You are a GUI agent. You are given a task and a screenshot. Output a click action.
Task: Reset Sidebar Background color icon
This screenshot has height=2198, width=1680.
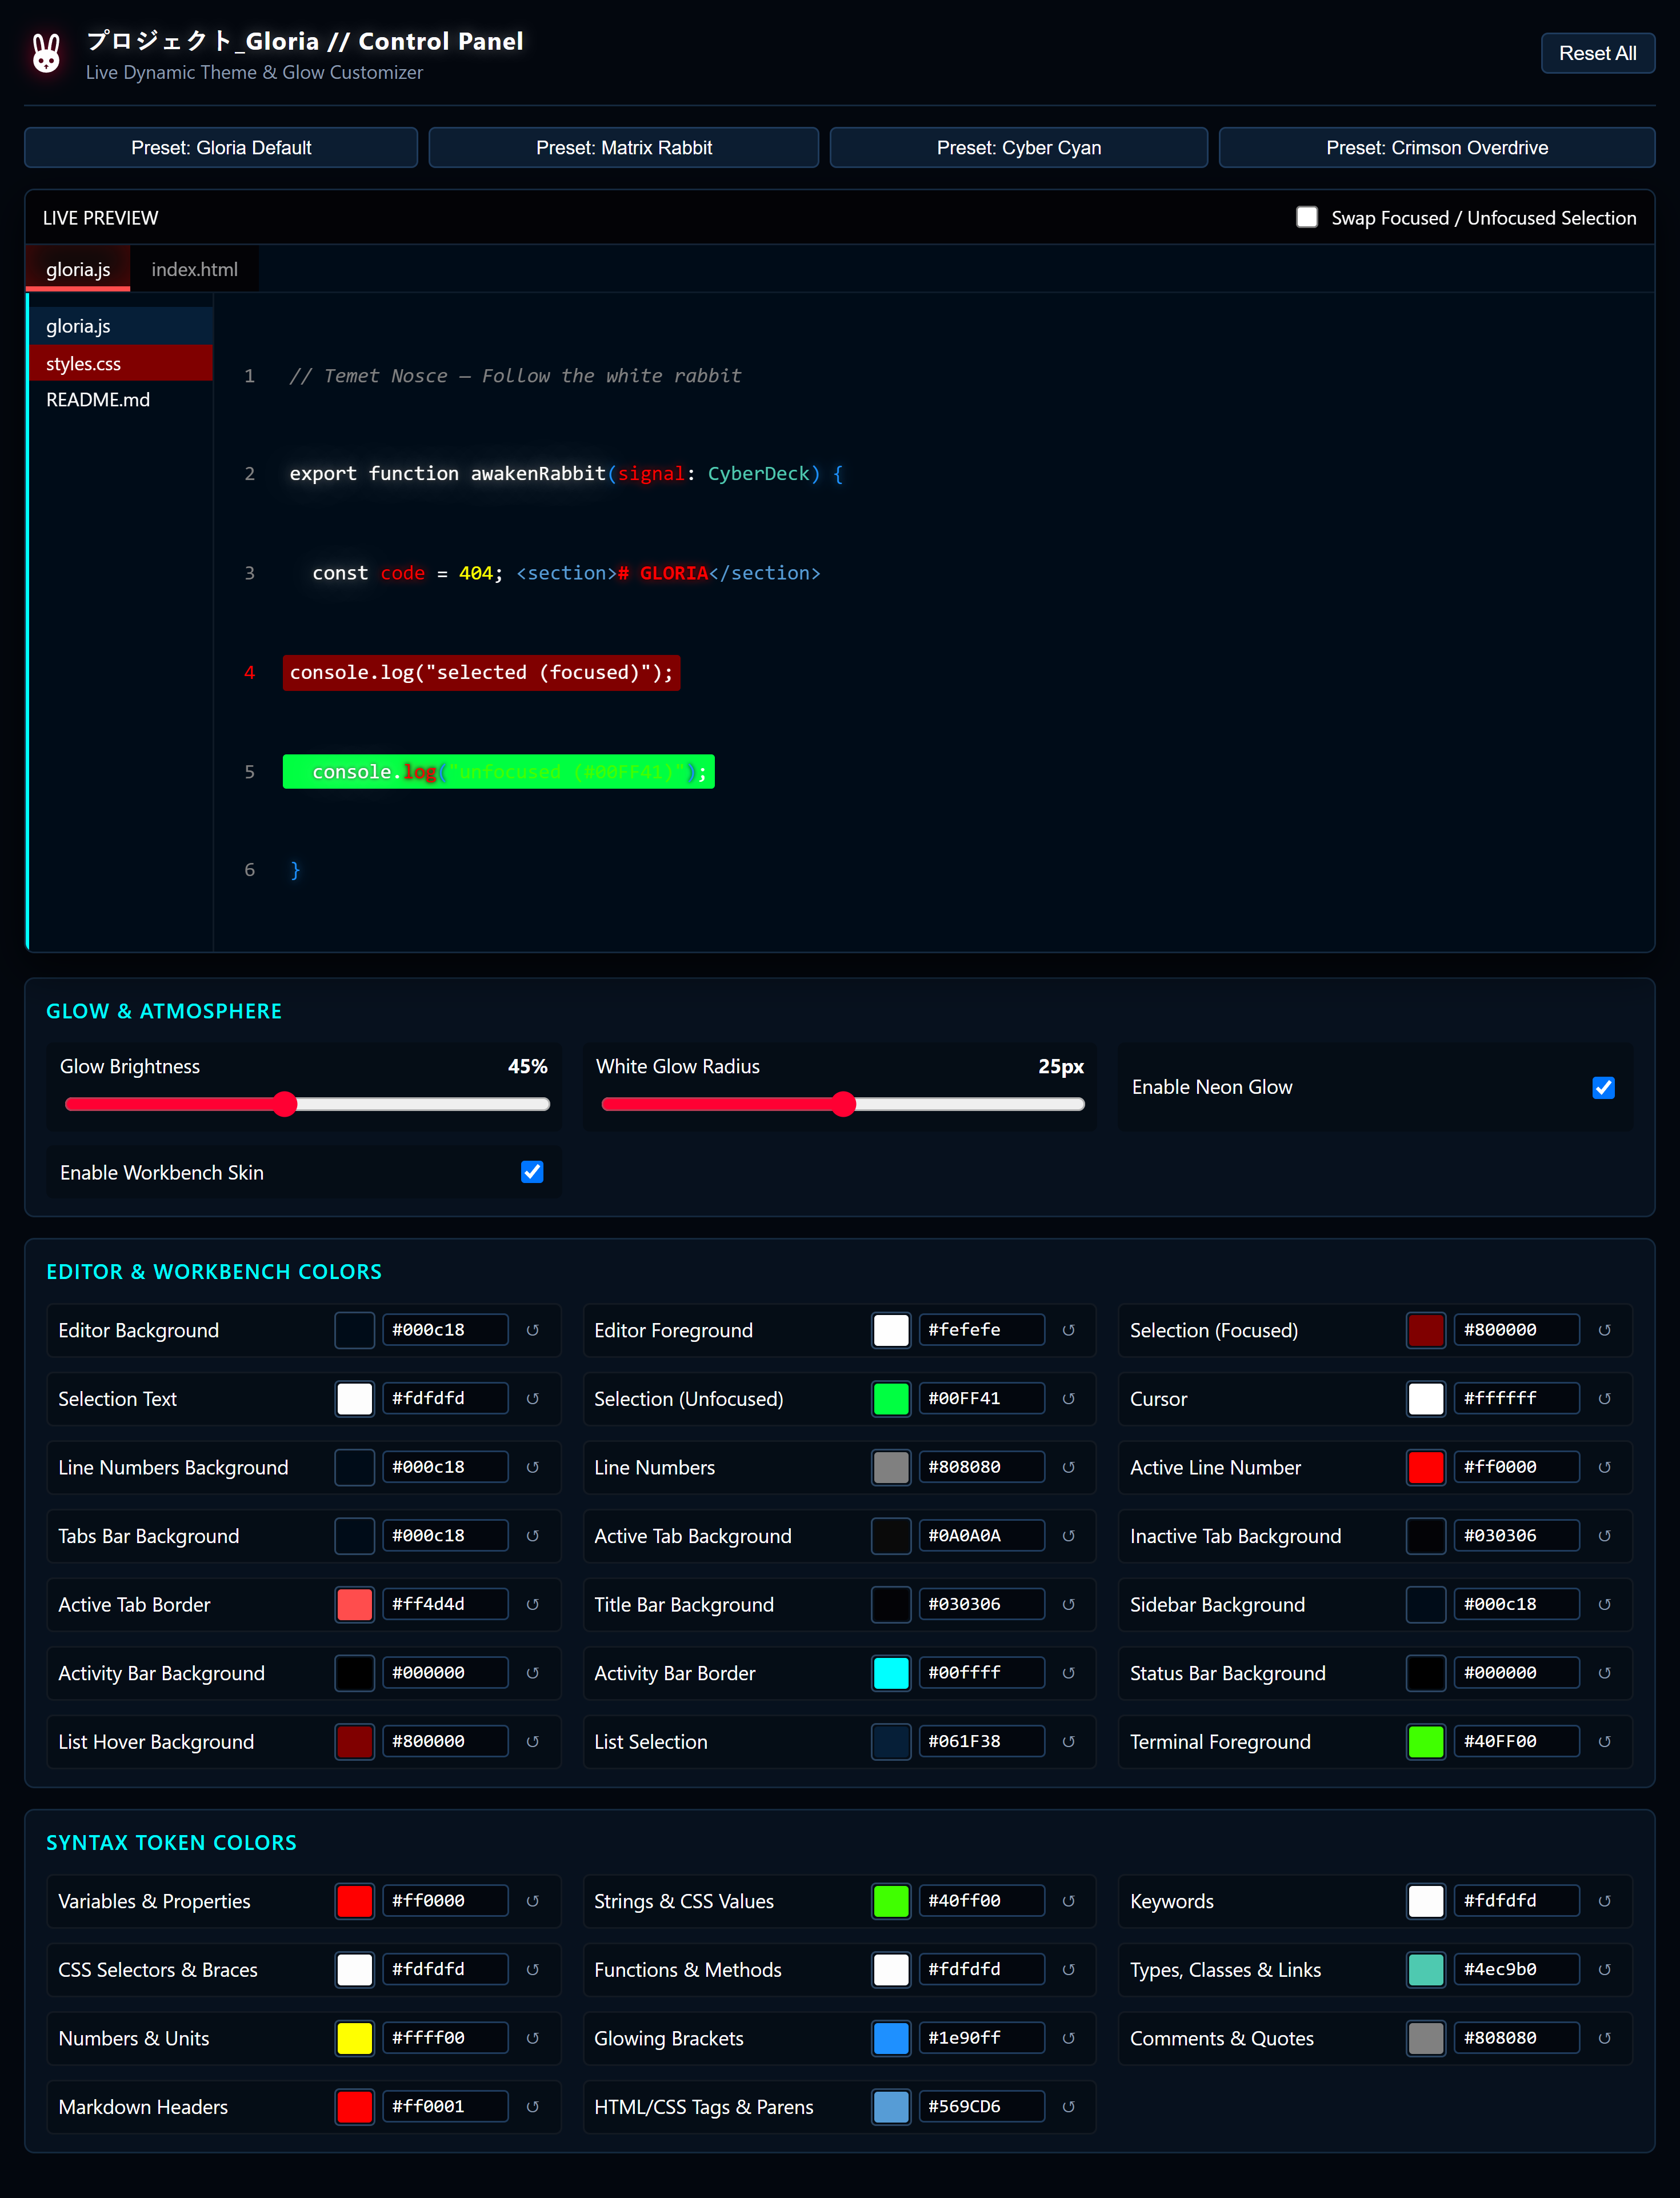[x=1605, y=1604]
